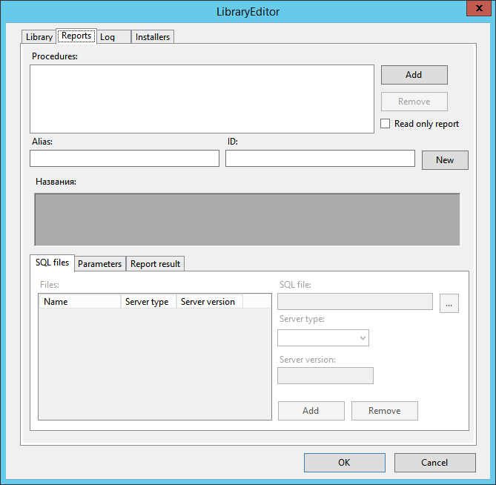Open the Log tab
The width and height of the screenshot is (496, 485).
coord(108,37)
